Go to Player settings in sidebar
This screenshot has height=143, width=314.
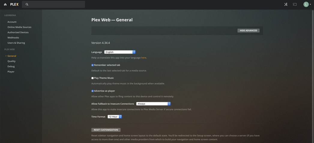[x=11, y=71]
